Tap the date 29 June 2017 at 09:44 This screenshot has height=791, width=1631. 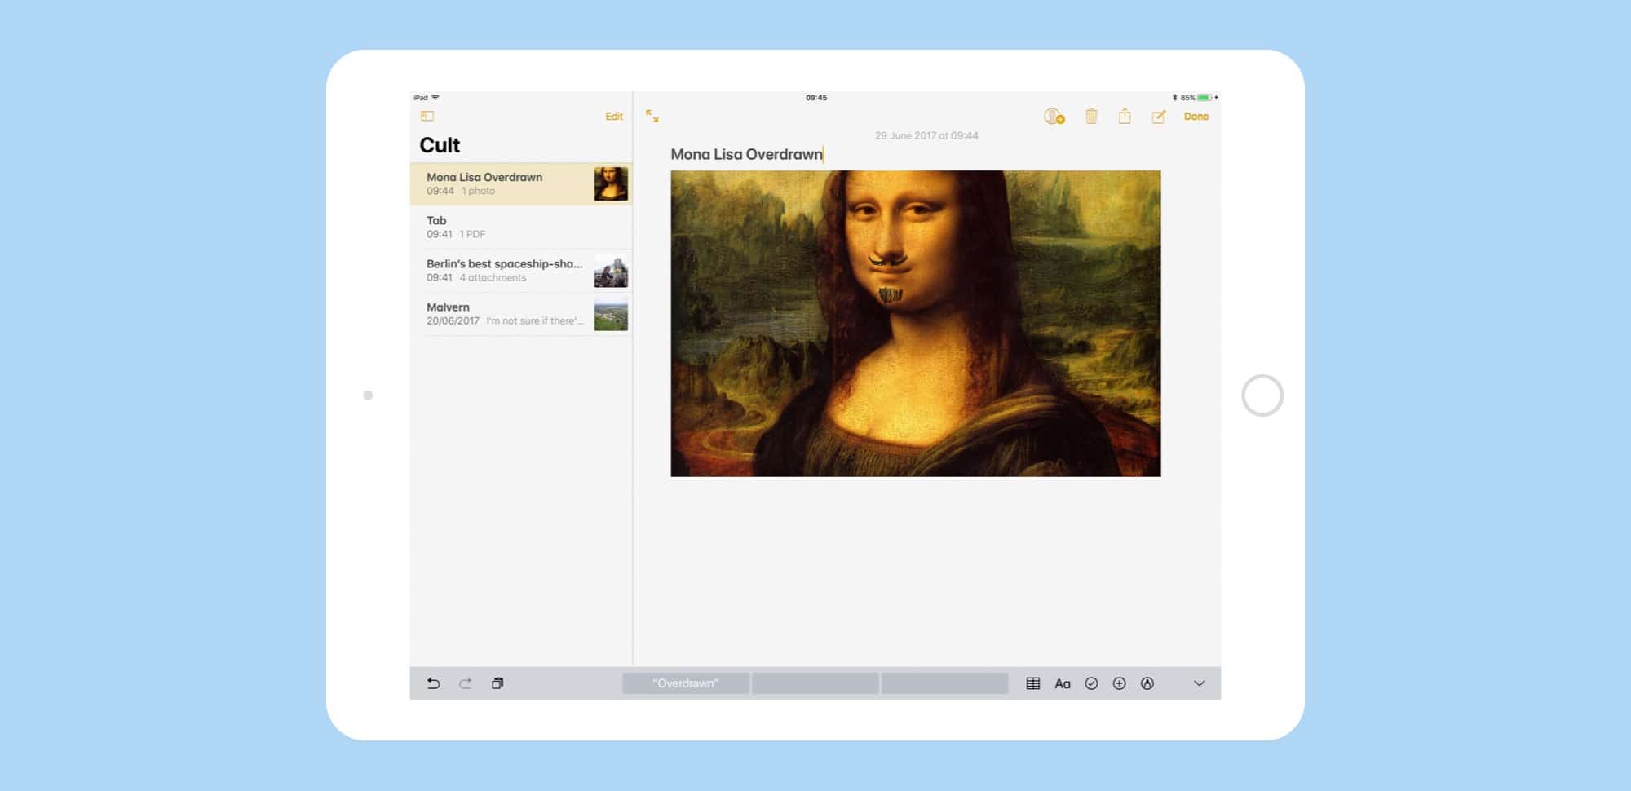926,135
